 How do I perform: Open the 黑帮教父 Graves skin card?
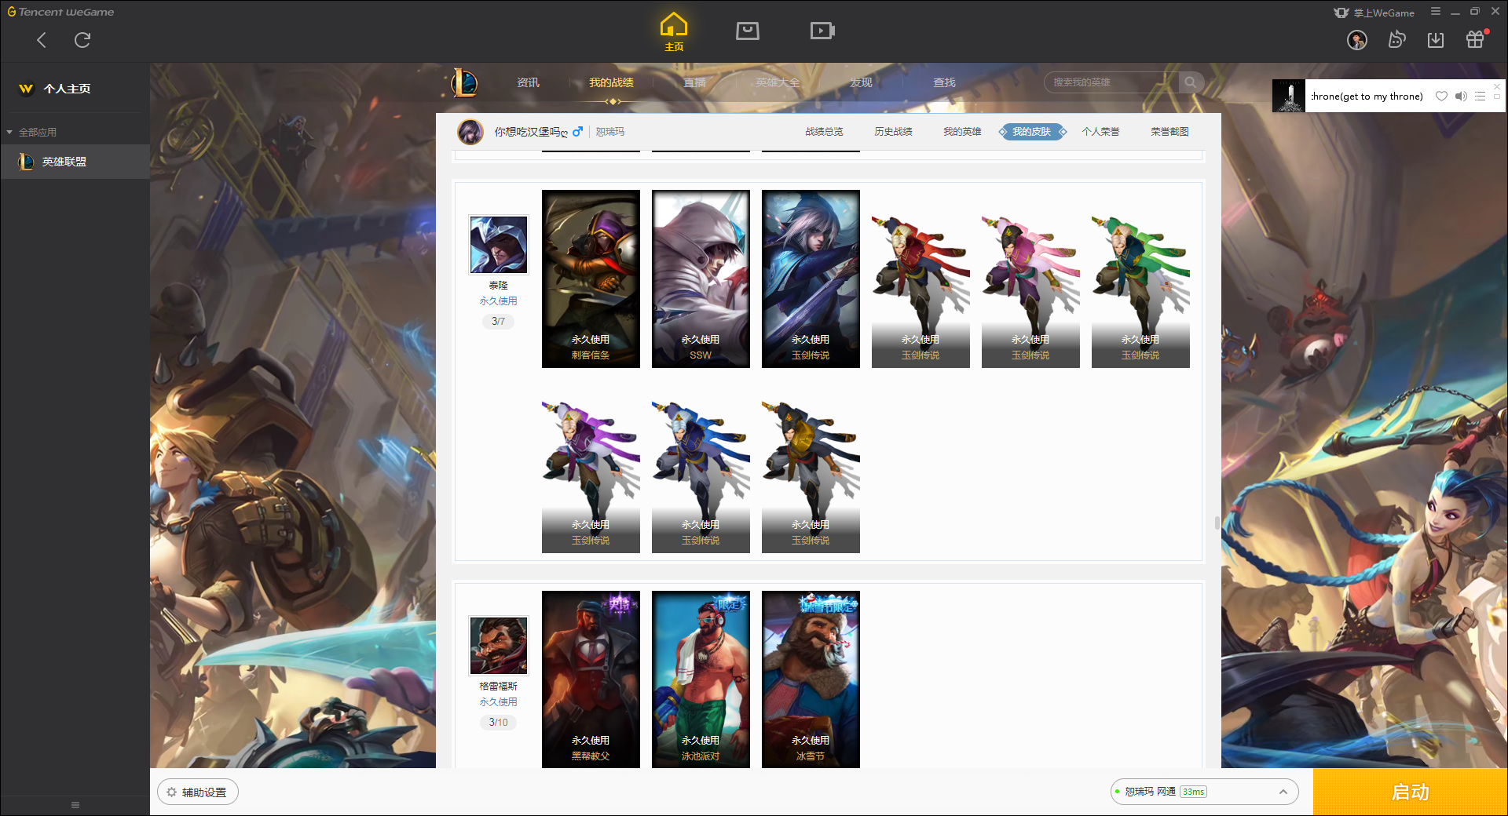coord(591,679)
